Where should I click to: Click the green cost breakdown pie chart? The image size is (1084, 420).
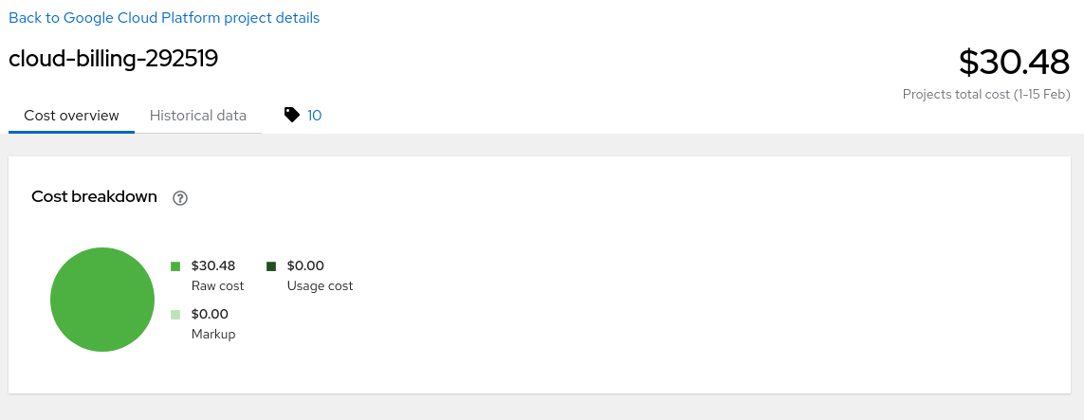coord(102,300)
